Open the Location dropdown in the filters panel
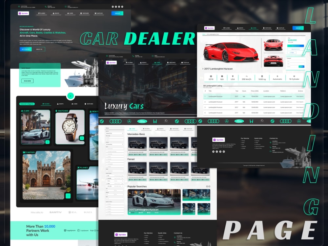 coord(114,144)
